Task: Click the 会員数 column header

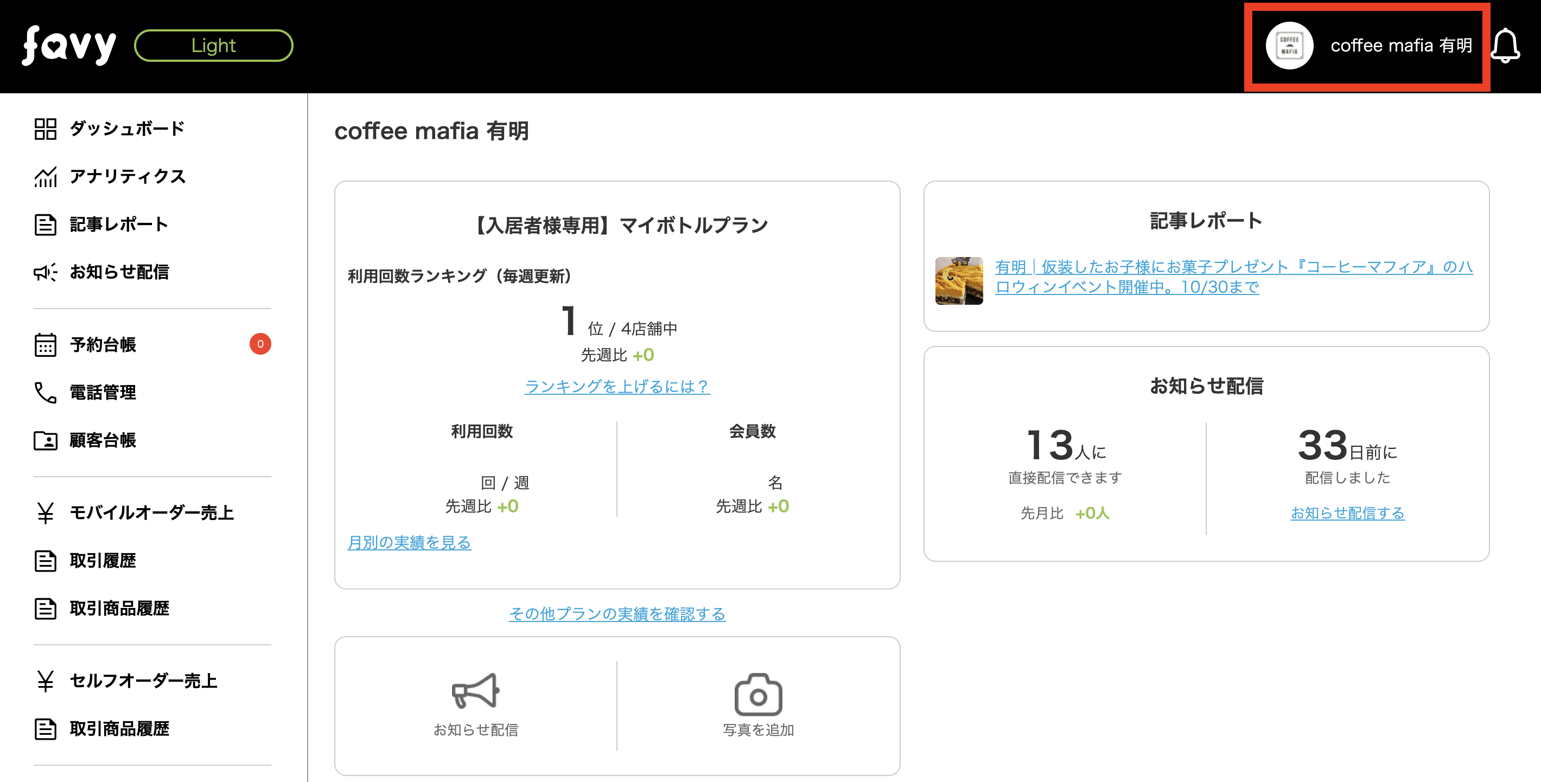Action: 752,432
